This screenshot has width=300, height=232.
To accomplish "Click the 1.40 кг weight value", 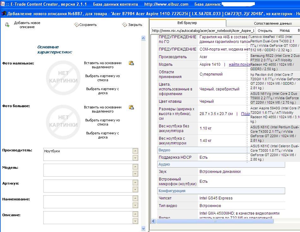I will point(206,141).
